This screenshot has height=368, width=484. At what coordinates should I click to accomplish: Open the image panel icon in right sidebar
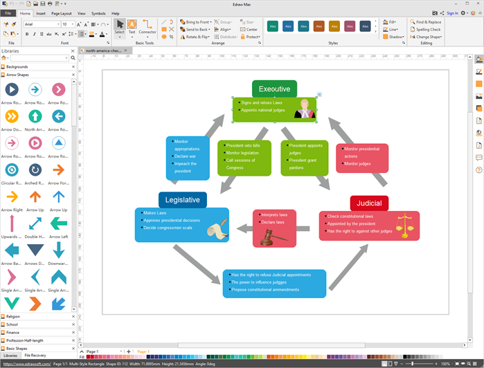pos(478,96)
